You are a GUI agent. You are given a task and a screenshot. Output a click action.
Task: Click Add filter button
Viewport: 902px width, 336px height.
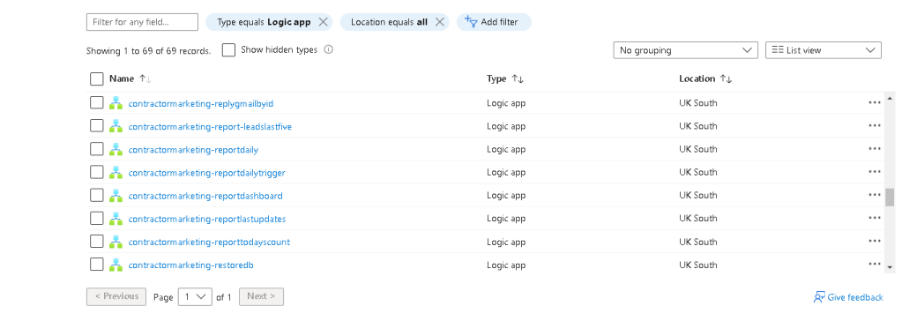tap(494, 22)
